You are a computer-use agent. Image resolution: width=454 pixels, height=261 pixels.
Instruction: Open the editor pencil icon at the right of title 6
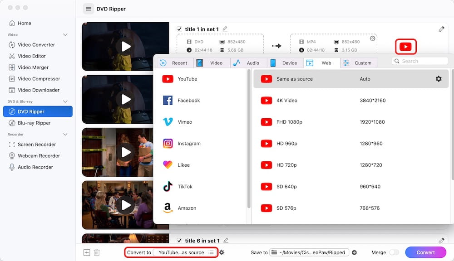coord(441,241)
